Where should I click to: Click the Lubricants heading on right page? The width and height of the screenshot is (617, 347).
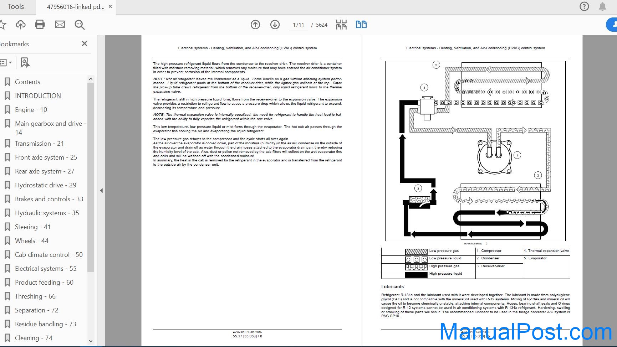point(392,287)
